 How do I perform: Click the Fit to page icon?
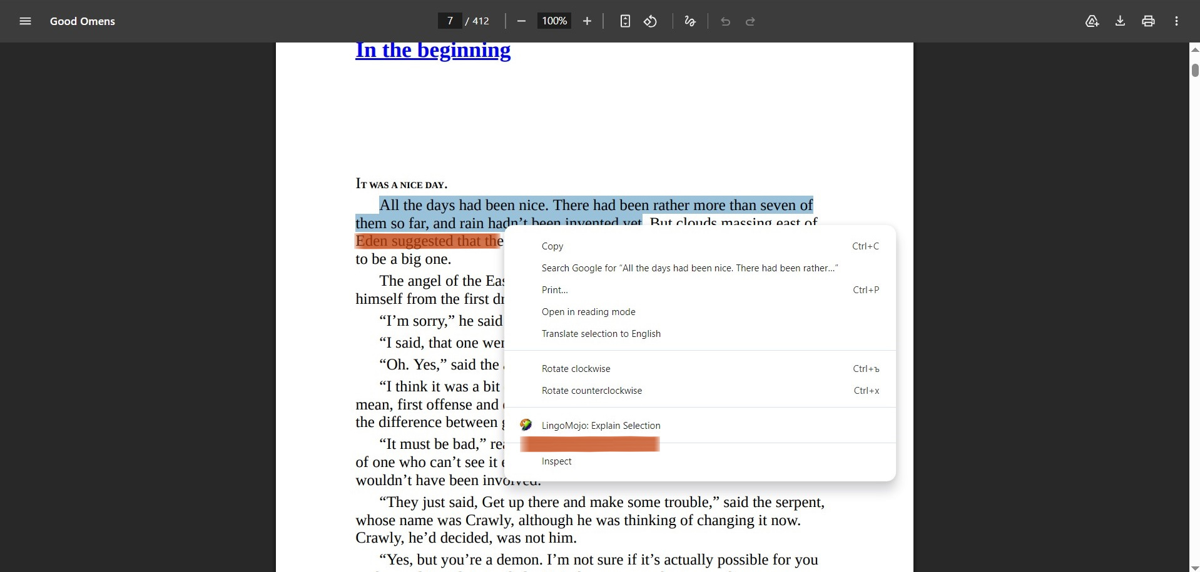coord(625,21)
